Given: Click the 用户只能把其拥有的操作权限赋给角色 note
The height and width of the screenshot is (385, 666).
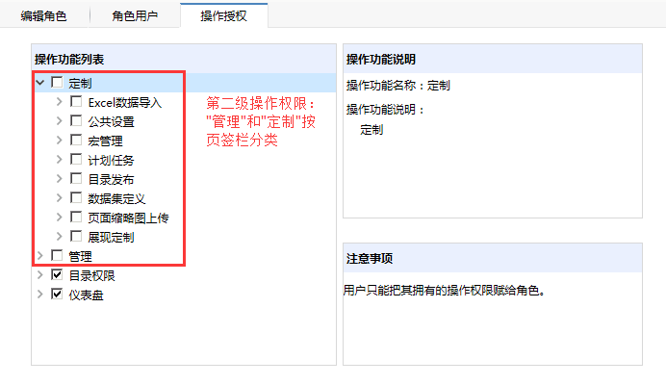Looking at the screenshot, I should (444, 291).
